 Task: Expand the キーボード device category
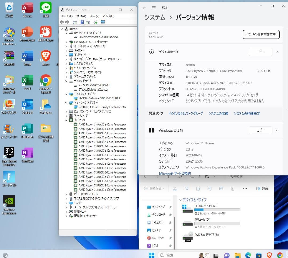[66, 51]
